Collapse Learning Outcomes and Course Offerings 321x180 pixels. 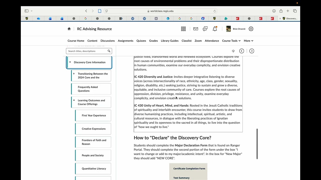(x=74, y=100)
